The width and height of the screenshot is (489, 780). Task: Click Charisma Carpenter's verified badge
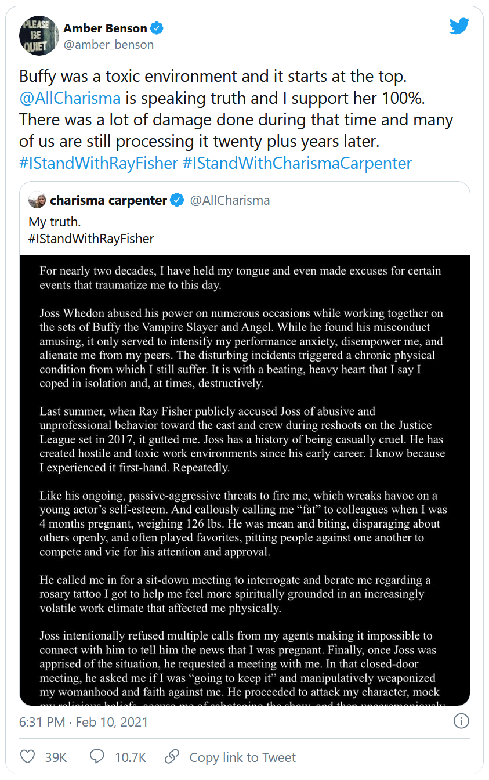point(177,201)
